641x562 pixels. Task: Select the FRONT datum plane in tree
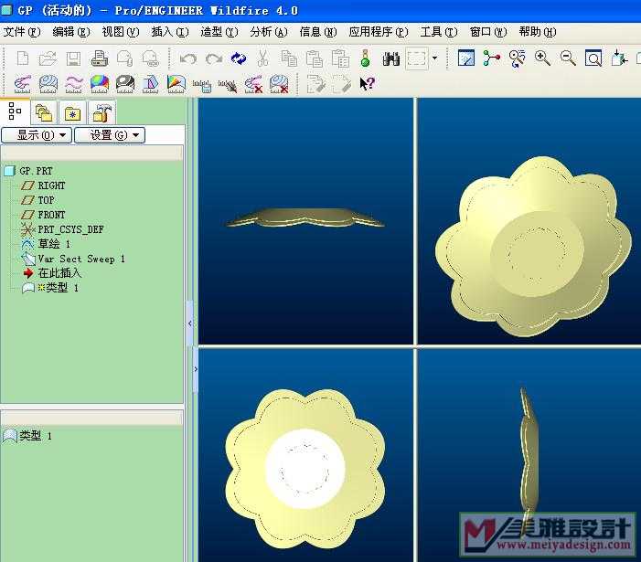point(51,215)
